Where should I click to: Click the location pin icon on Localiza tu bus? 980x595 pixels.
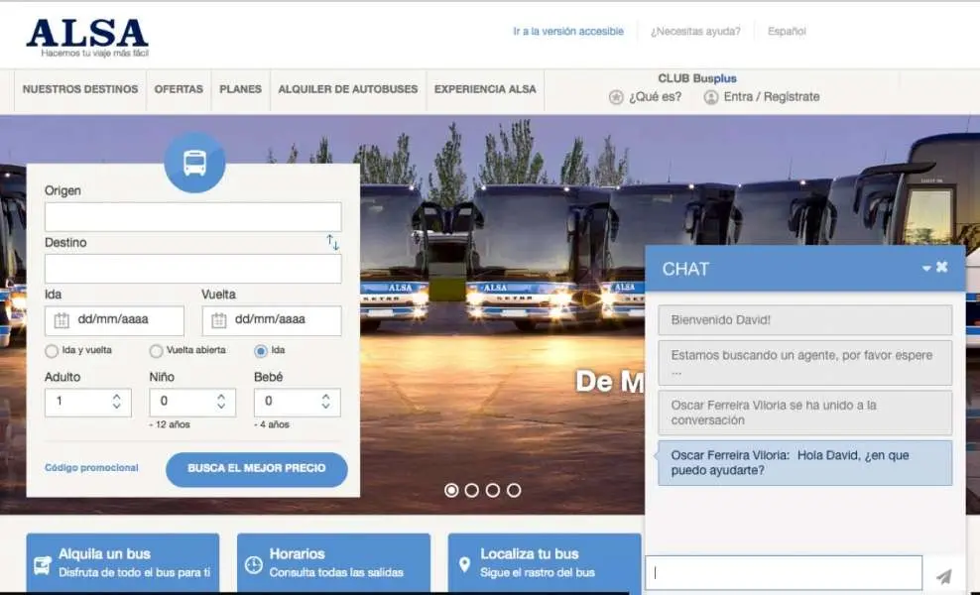(x=464, y=565)
